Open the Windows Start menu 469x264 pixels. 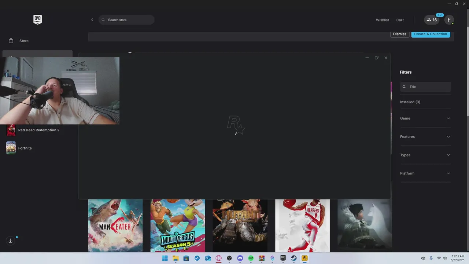(x=165, y=258)
